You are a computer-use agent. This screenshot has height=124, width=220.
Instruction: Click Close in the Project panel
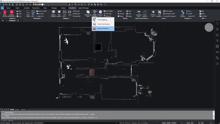pyautogui.click(x=19, y=14)
